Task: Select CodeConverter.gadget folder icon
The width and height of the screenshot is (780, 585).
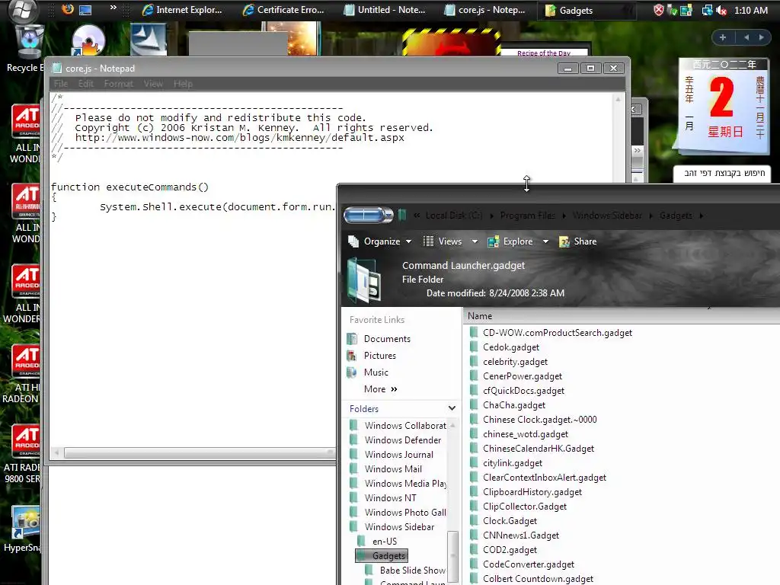Action: [474, 564]
